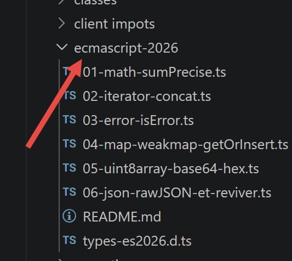Click TS icon of 03-error-isError.ts

click(x=70, y=120)
